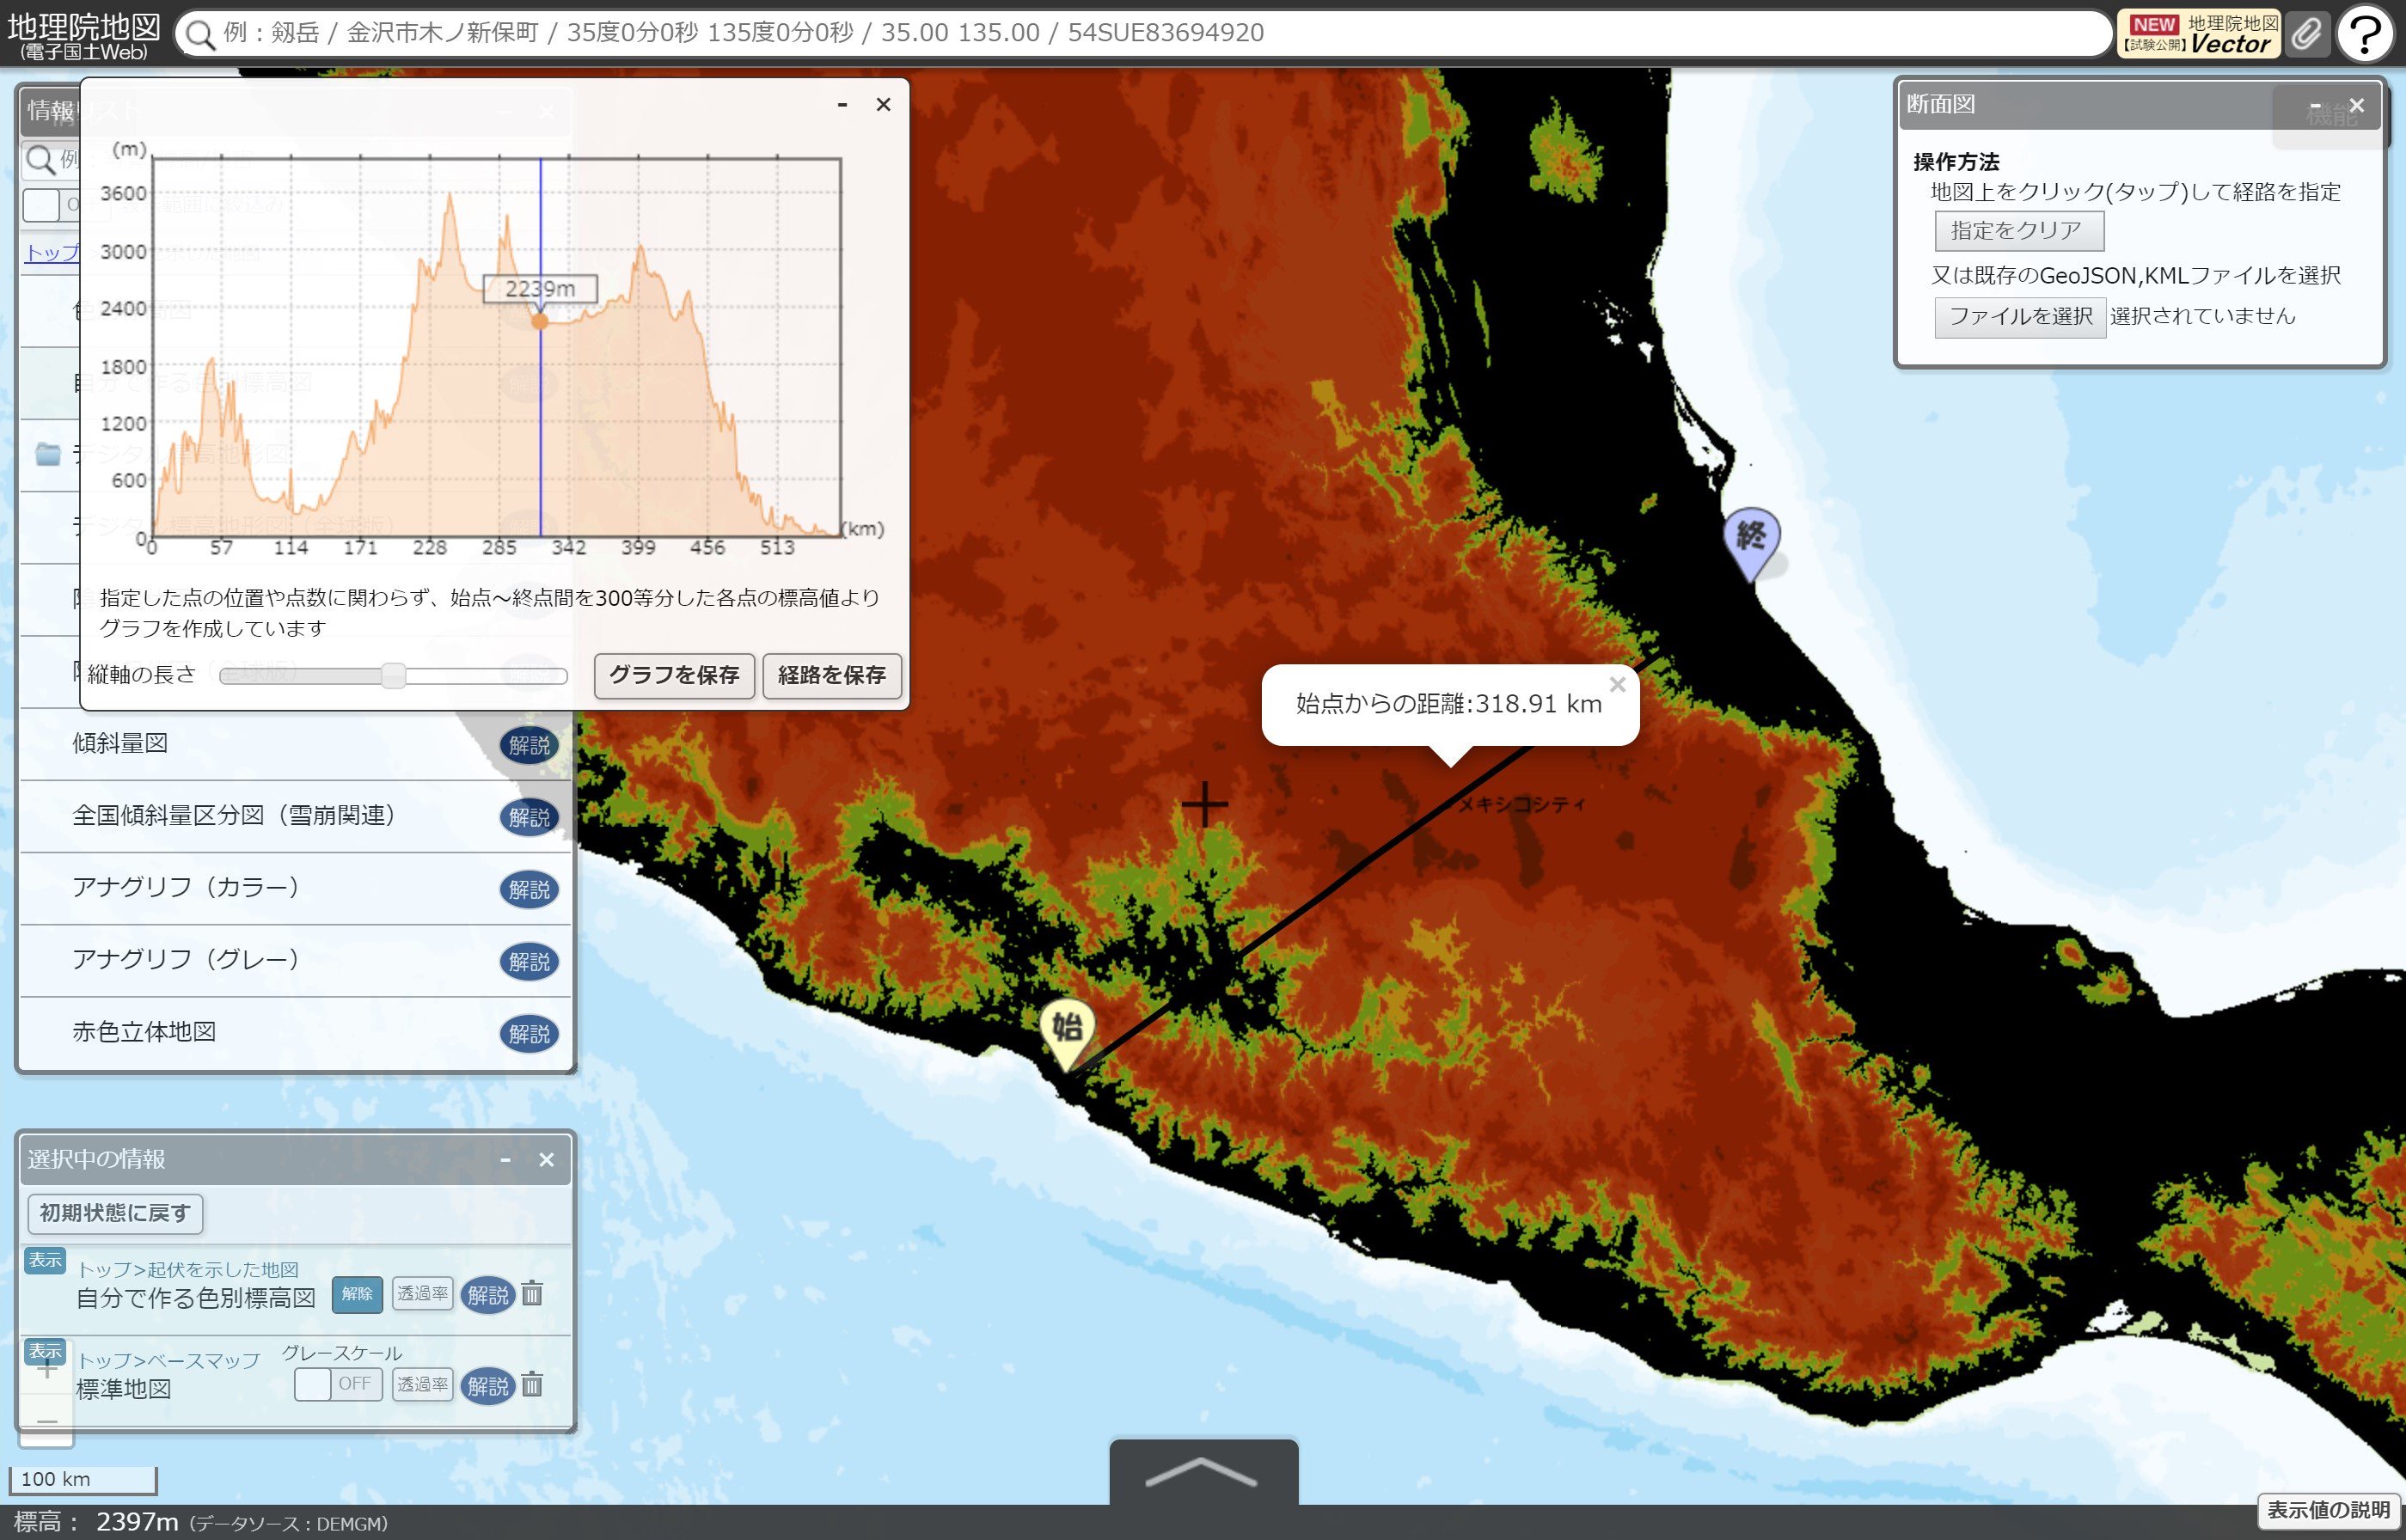Close the 断面図 panel
This screenshot has height=1540, width=2406.
point(2357,105)
